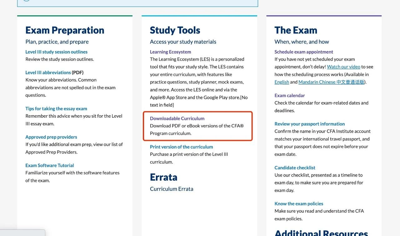Select Print version of the curriculum
The width and height of the screenshot is (400, 236).
[181, 147]
